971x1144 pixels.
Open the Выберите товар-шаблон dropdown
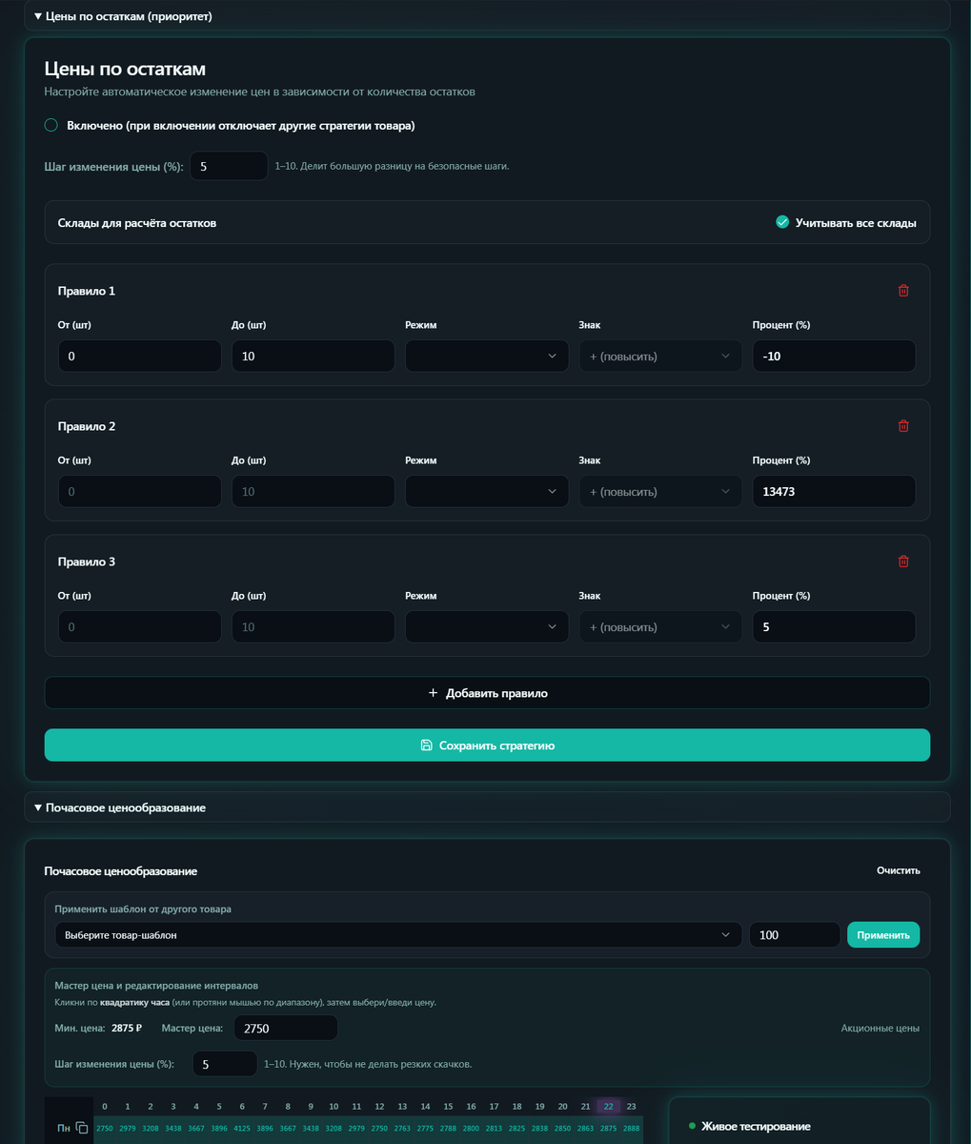[397, 934]
